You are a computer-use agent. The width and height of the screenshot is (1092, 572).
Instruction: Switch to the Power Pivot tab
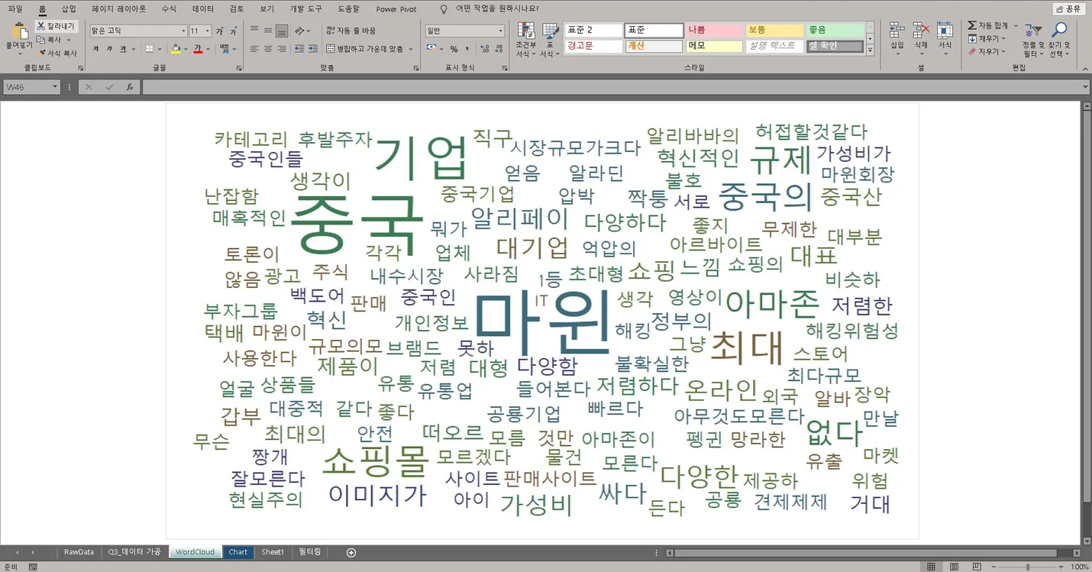pos(396,8)
